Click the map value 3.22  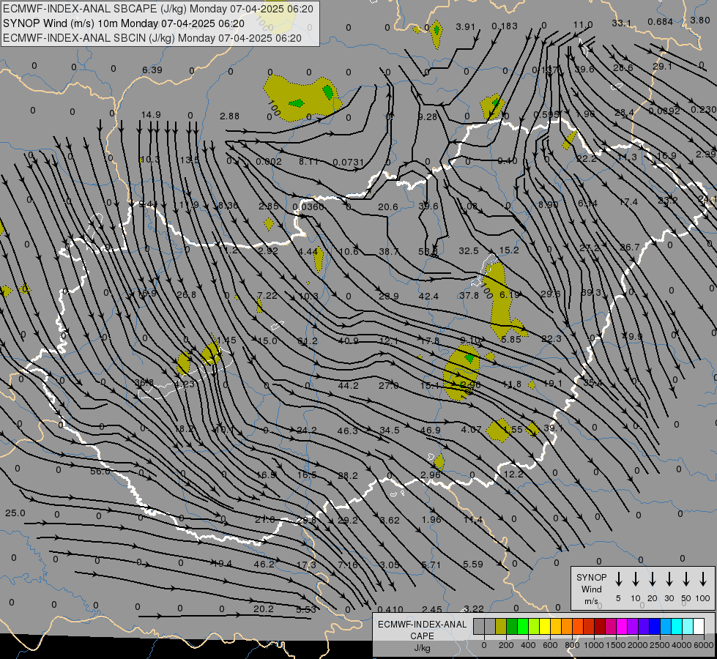(x=473, y=608)
